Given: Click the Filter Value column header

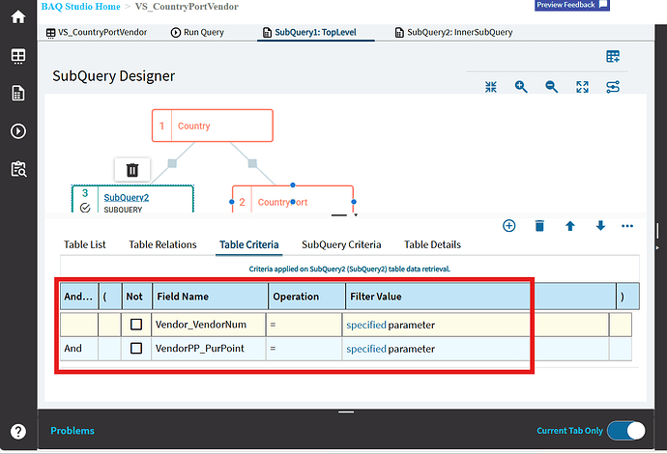Looking at the screenshot, I should pyautogui.click(x=480, y=297).
